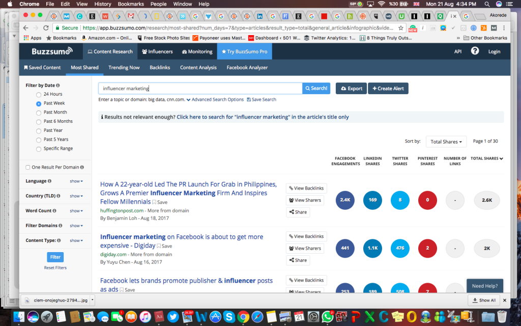Image resolution: width=521 pixels, height=326 pixels.
Task: Select the 24 Hours date filter
Action: (39, 94)
